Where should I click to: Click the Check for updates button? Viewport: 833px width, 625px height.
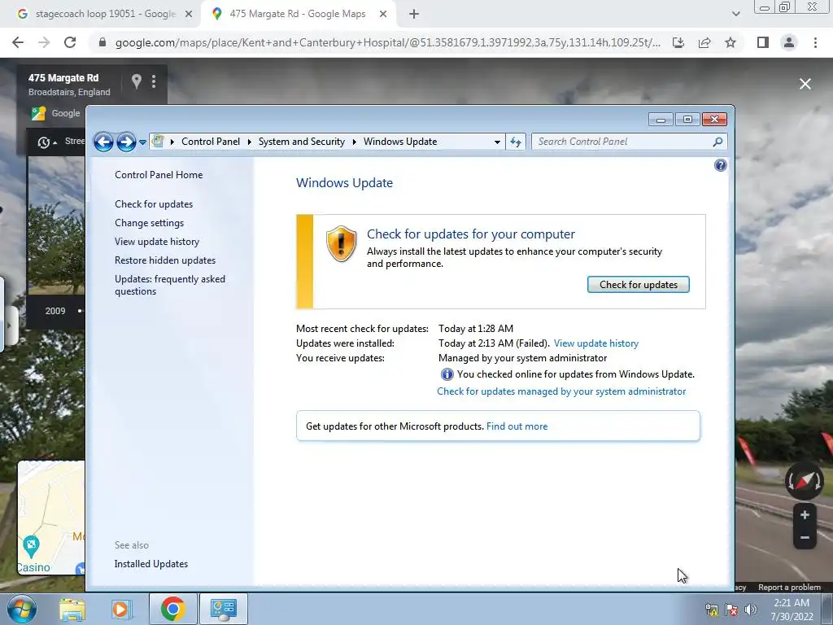[638, 284]
